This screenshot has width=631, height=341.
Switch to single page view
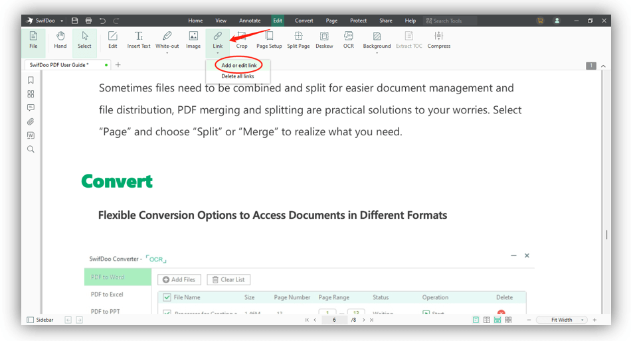476,320
